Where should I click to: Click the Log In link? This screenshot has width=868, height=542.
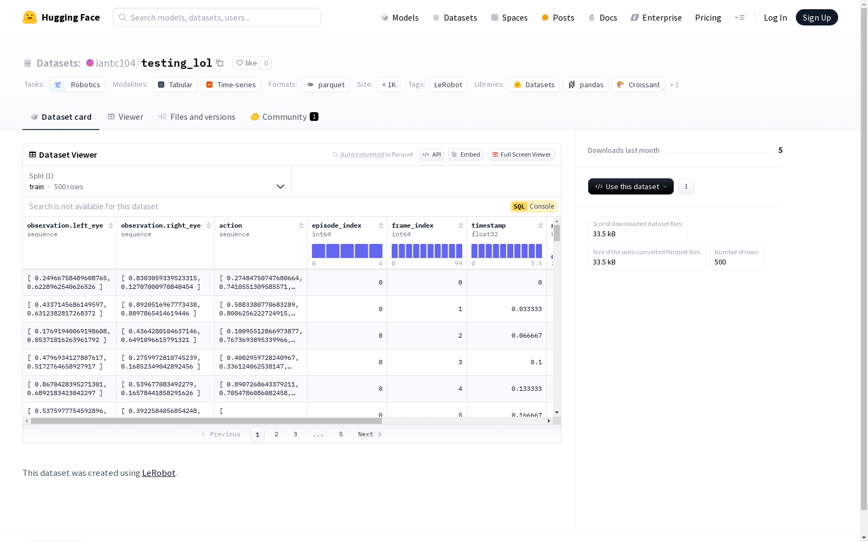tap(775, 17)
